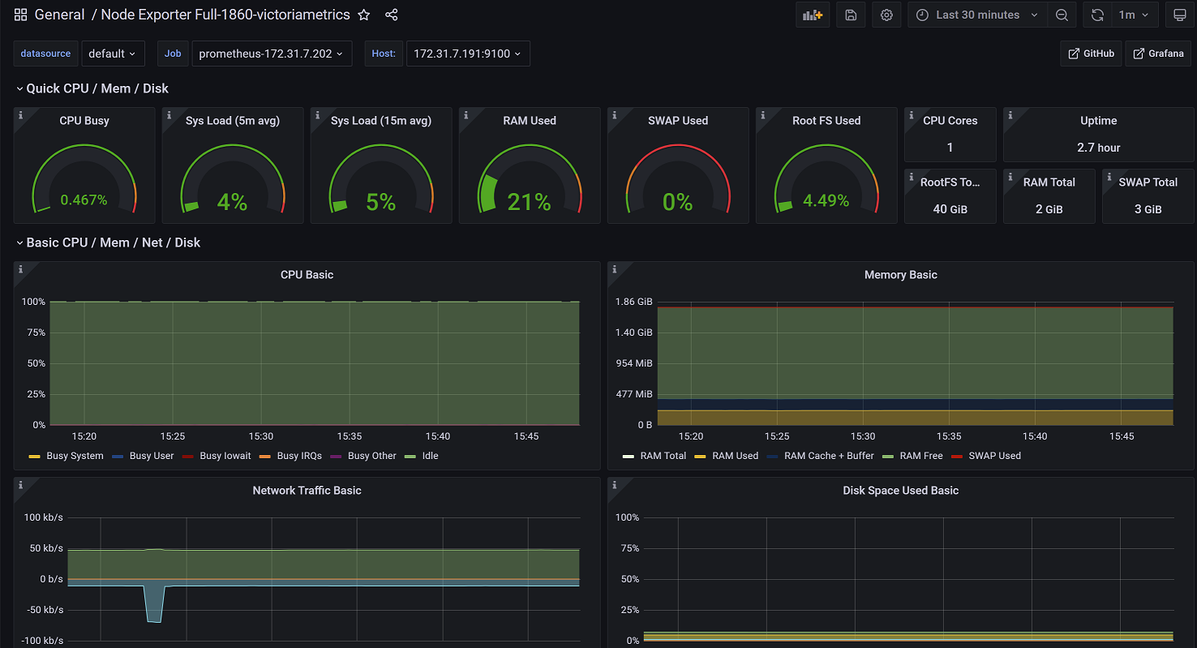Click the share dashboard icon
The height and width of the screenshot is (648, 1197).
[x=391, y=15]
